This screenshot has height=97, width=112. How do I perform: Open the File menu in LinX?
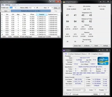3,5
